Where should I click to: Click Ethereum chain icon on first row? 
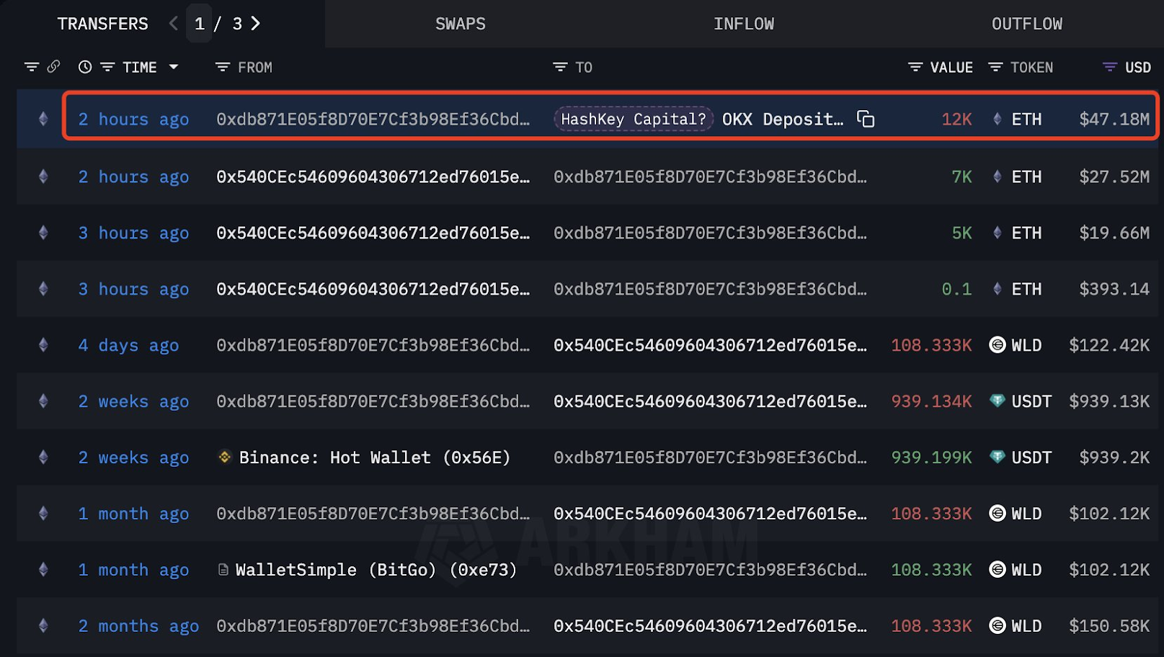(43, 119)
